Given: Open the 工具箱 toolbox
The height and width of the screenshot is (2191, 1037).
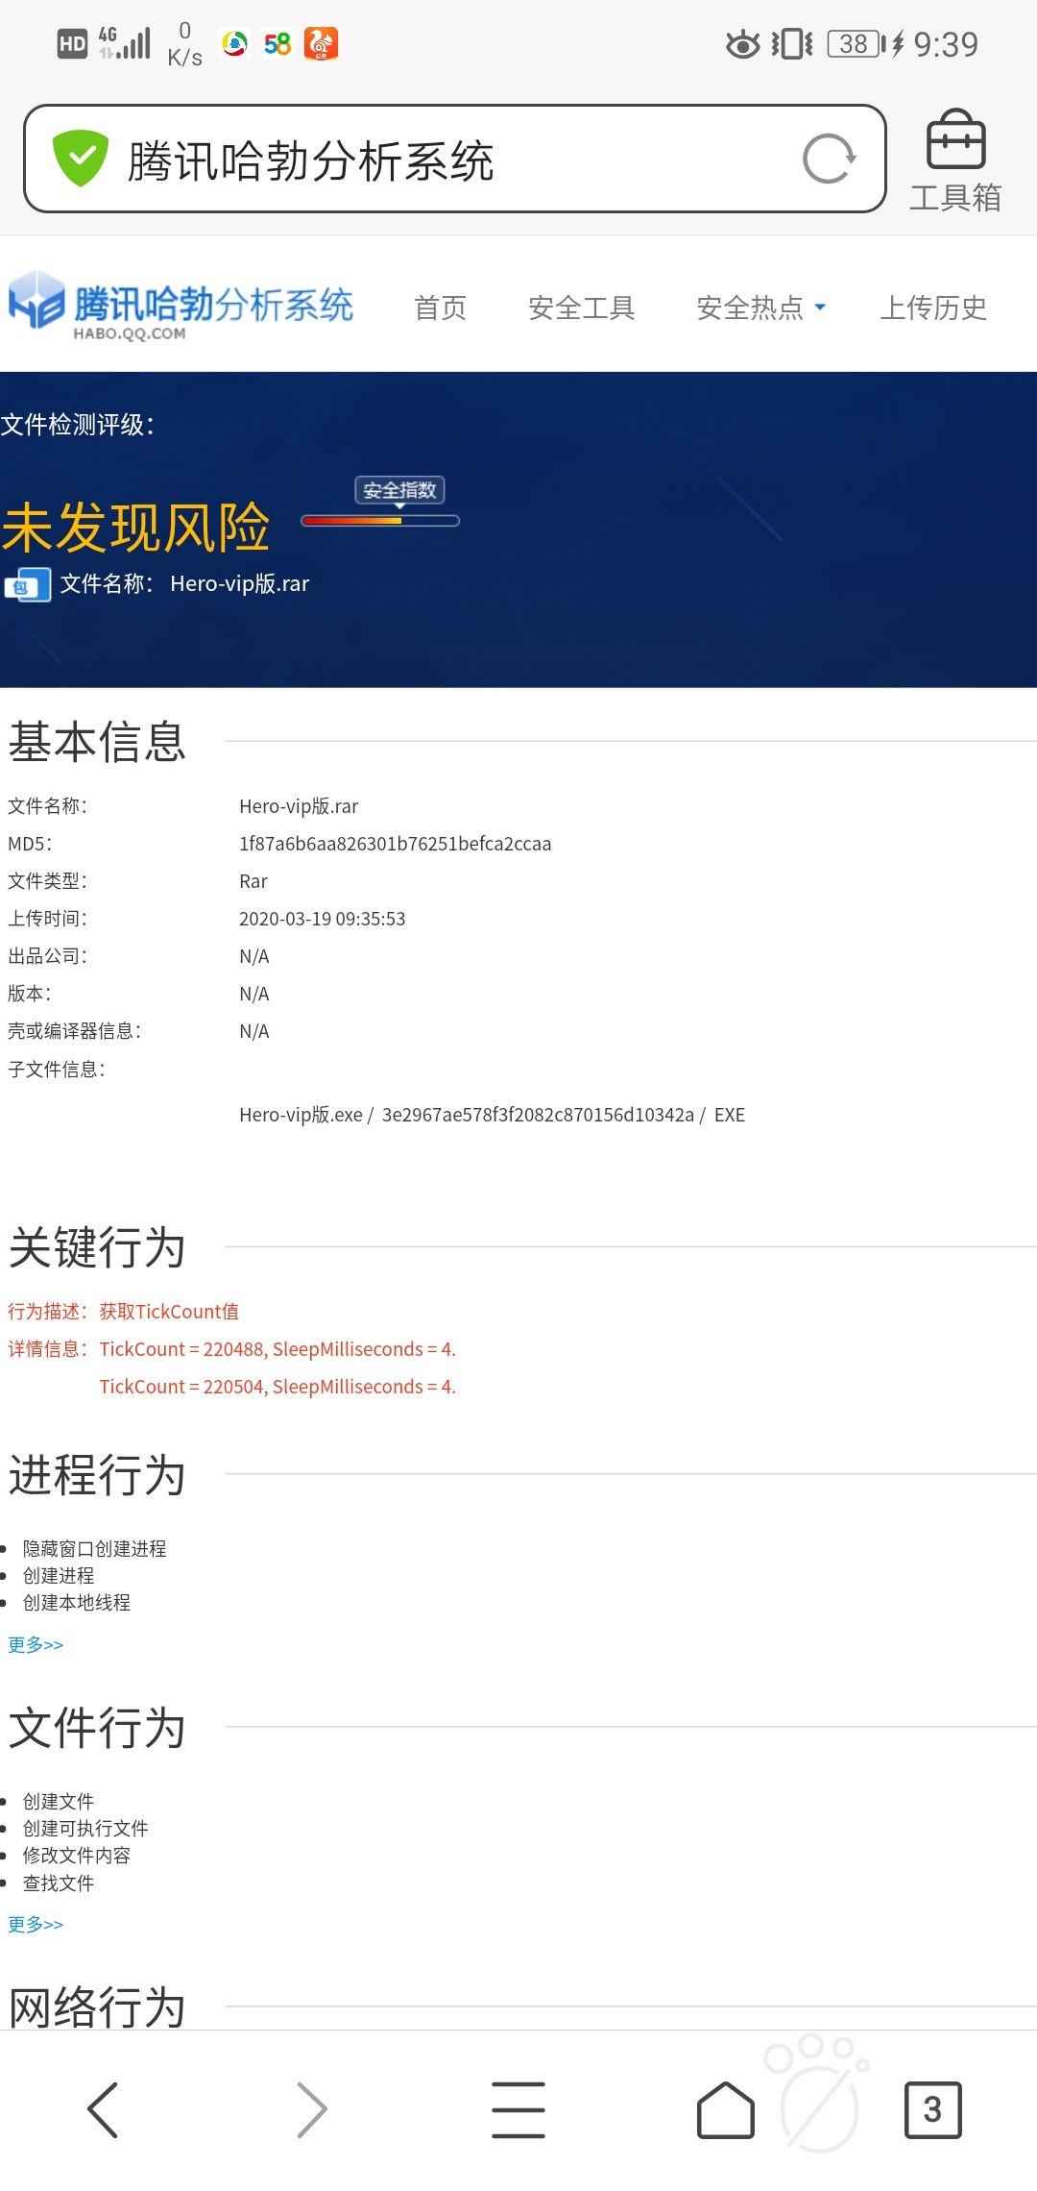Looking at the screenshot, I should coord(955,160).
